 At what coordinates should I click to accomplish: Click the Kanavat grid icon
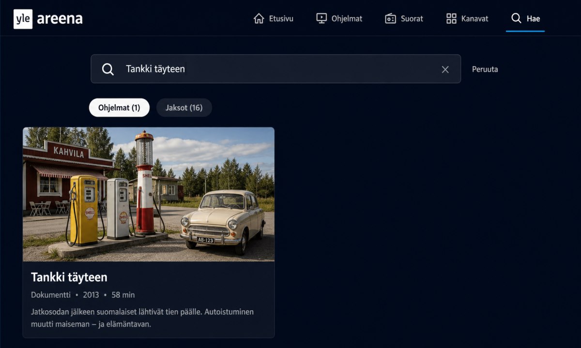point(451,18)
